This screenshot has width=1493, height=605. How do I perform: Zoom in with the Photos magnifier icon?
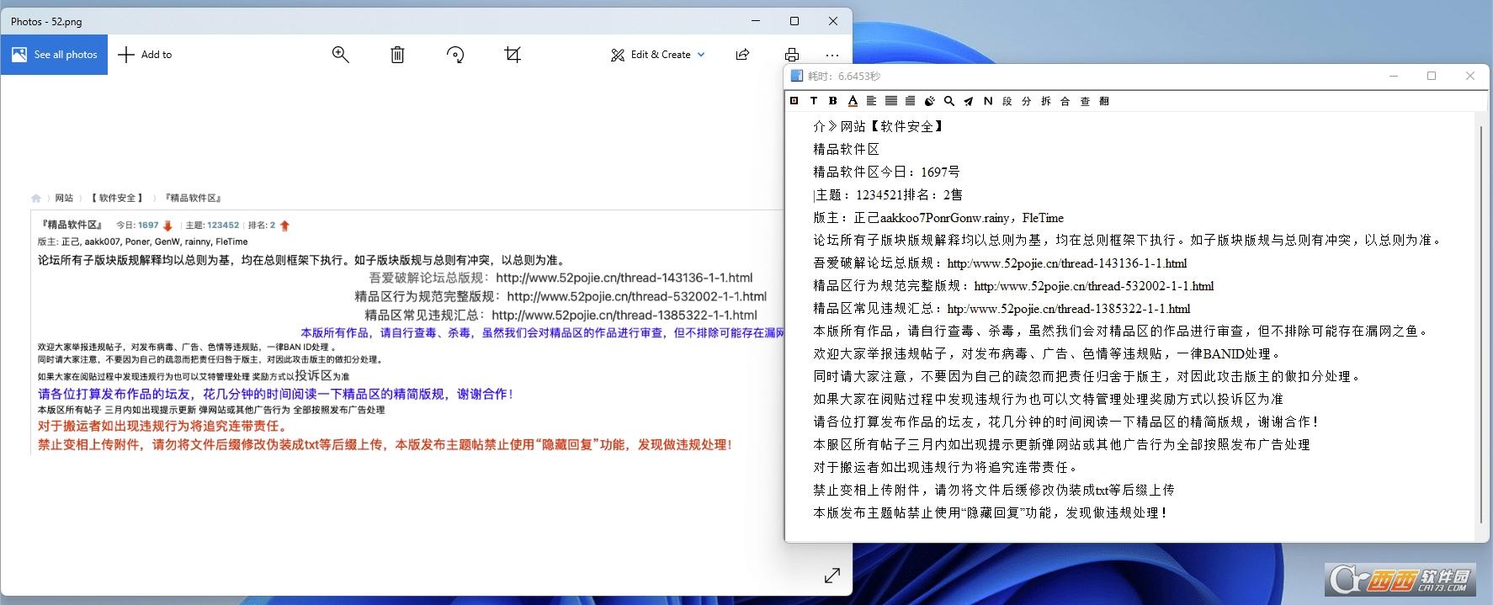click(340, 55)
